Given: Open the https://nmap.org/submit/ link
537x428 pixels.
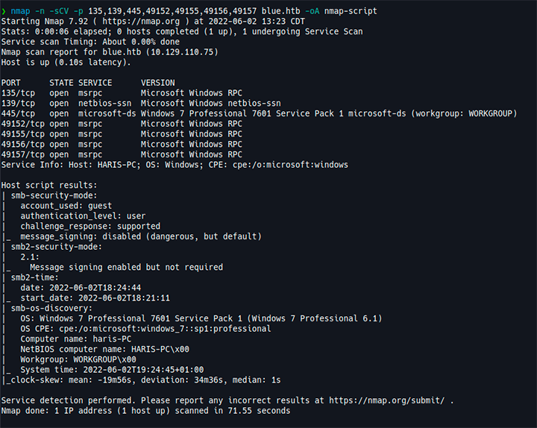Looking at the screenshot, I should [x=386, y=400].
